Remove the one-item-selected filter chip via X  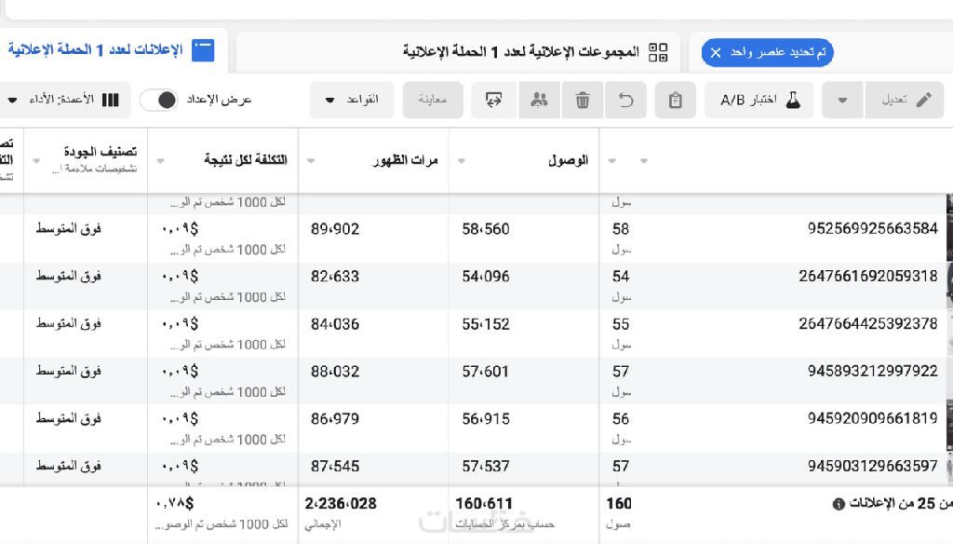pyautogui.click(x=716, y=53)
